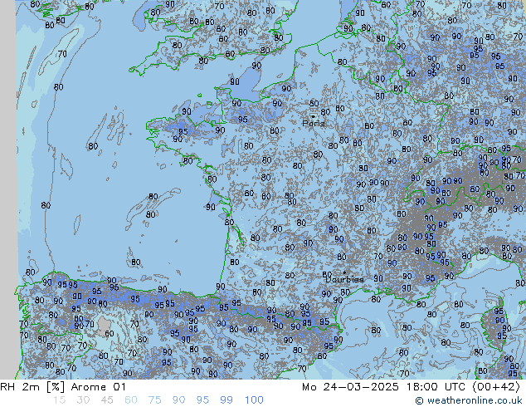526x407 pixels.
Task: Click the Dourbies location dot marker
Action: click(x=344, y=272)
